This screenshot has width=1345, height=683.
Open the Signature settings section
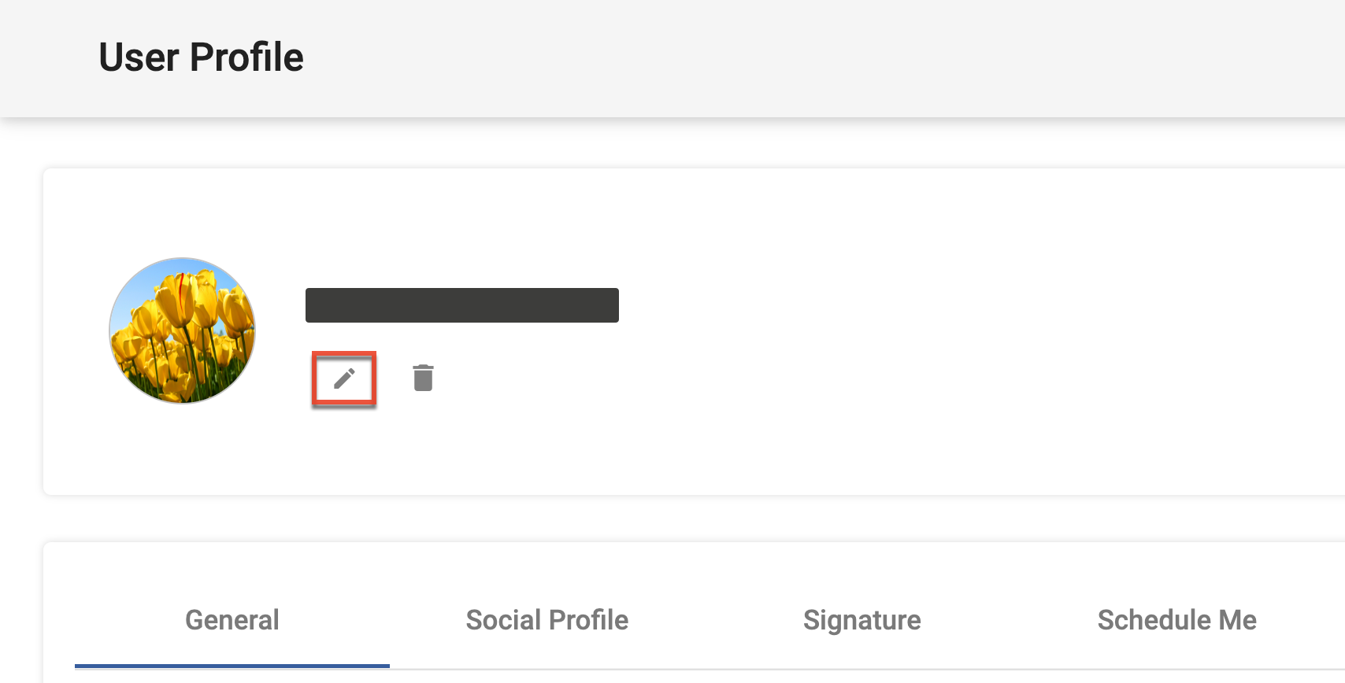[862, 620]
